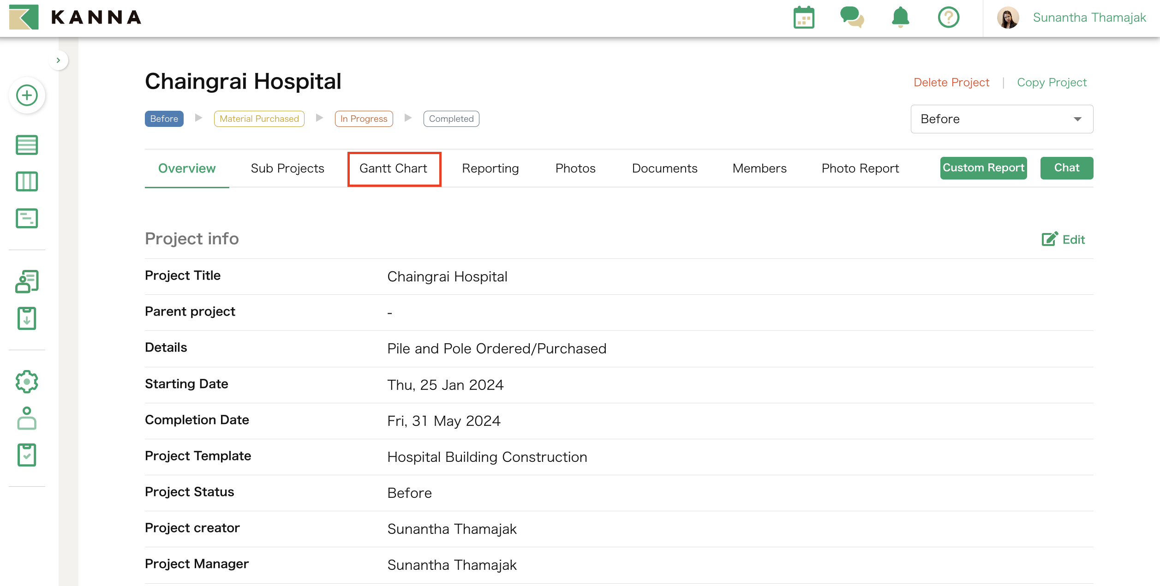Screen dimensions: 1160x586
Task: Check notifications via the bell icon
Action: coord(899,18)
